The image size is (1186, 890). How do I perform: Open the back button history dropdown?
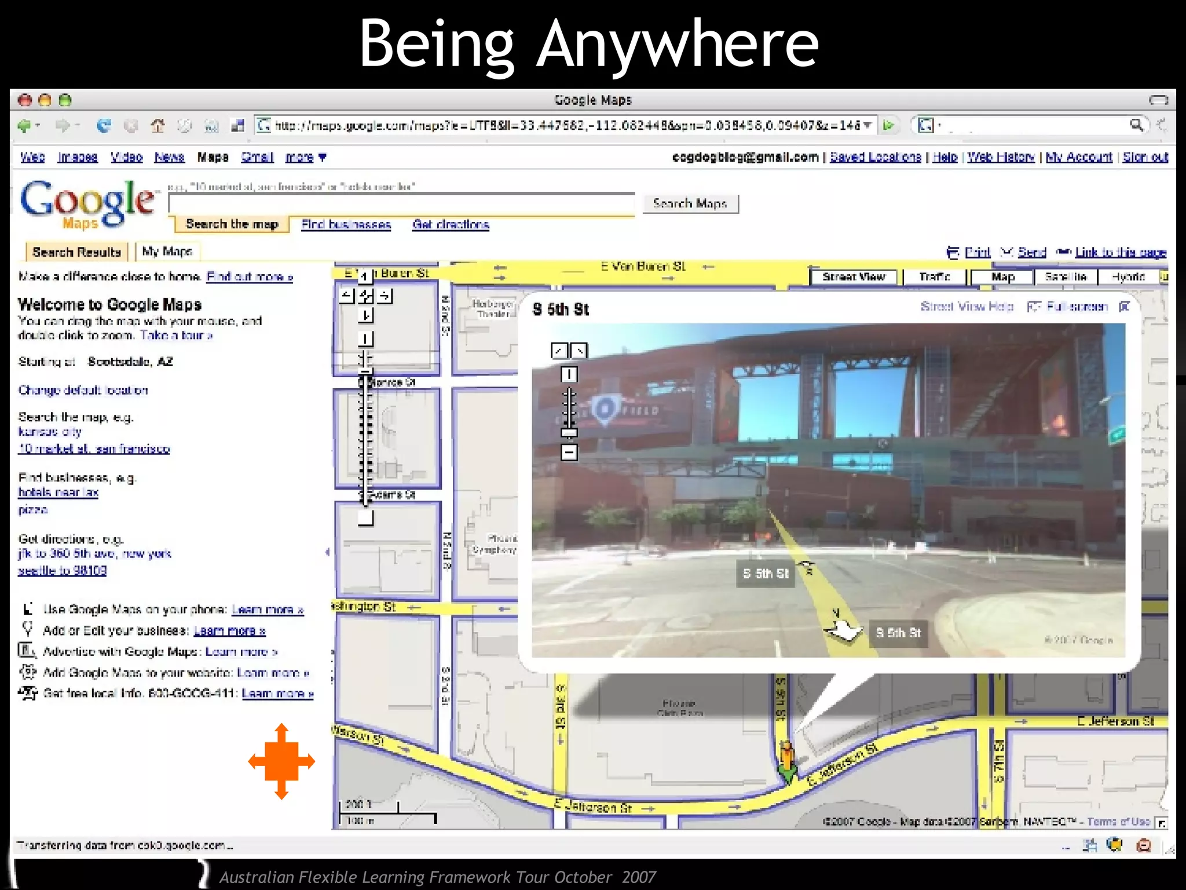(x=38, y=125)
